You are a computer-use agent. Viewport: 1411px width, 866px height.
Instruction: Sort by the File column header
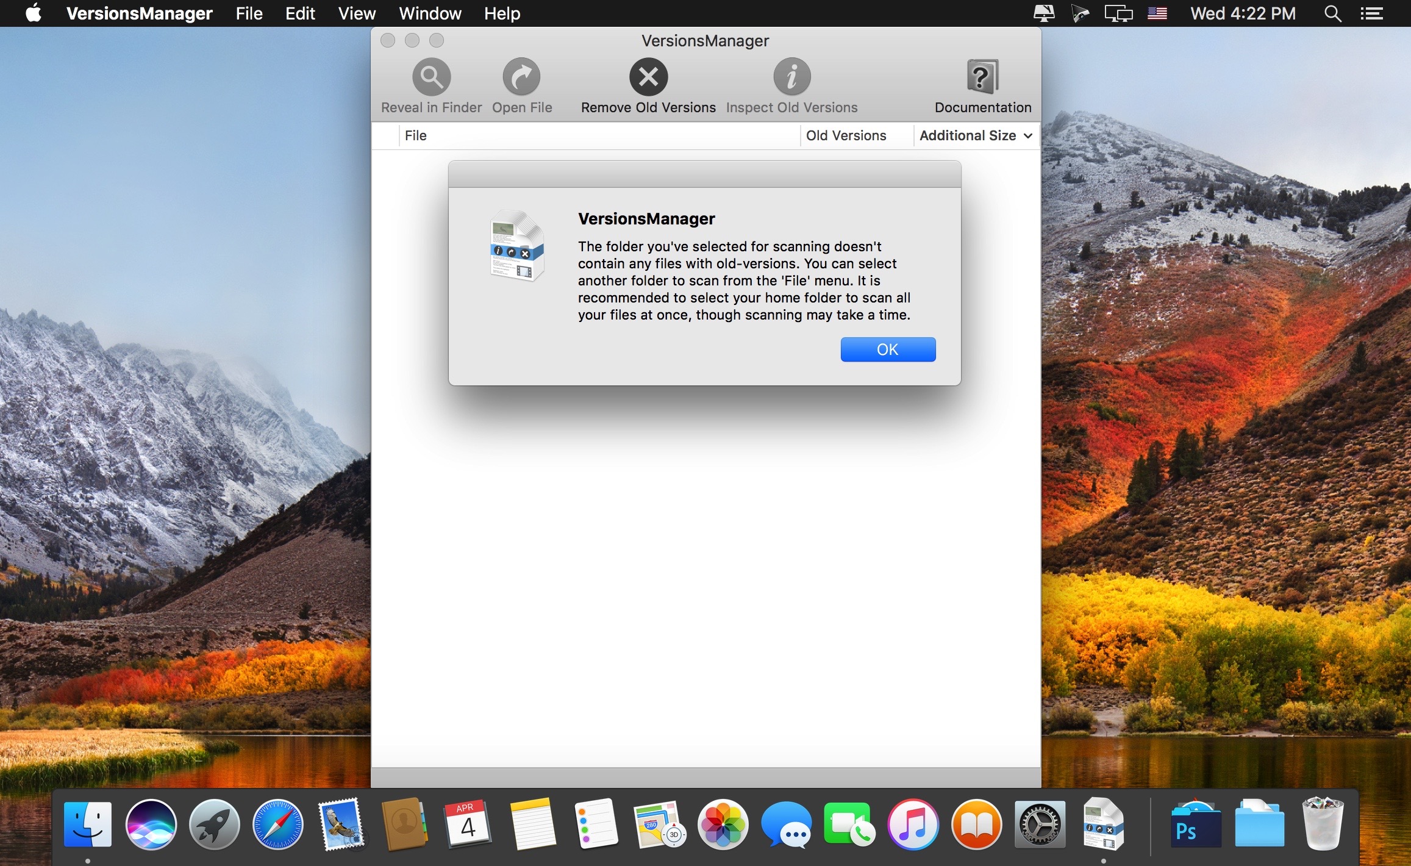point(599,135)
